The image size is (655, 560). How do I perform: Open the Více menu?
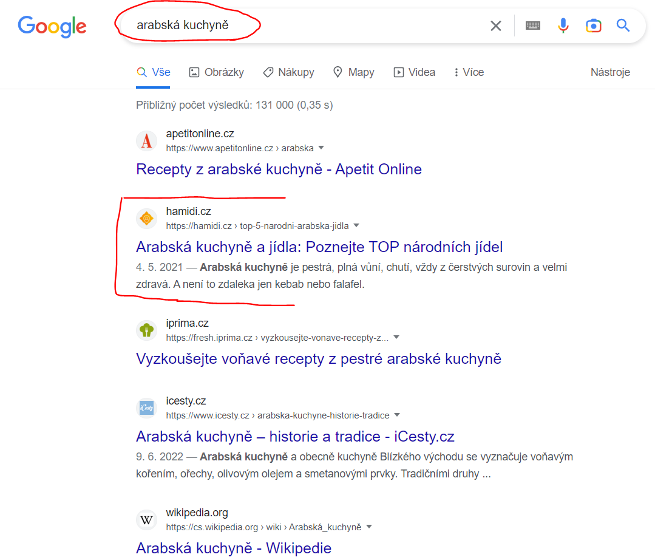pyautogui.click(x=469, y=72)
